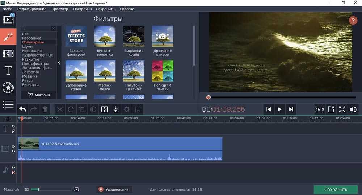362x195 pixels.
Task: Select the Поп-арт 4 плитки filter thumbnail
Action: 163,71
